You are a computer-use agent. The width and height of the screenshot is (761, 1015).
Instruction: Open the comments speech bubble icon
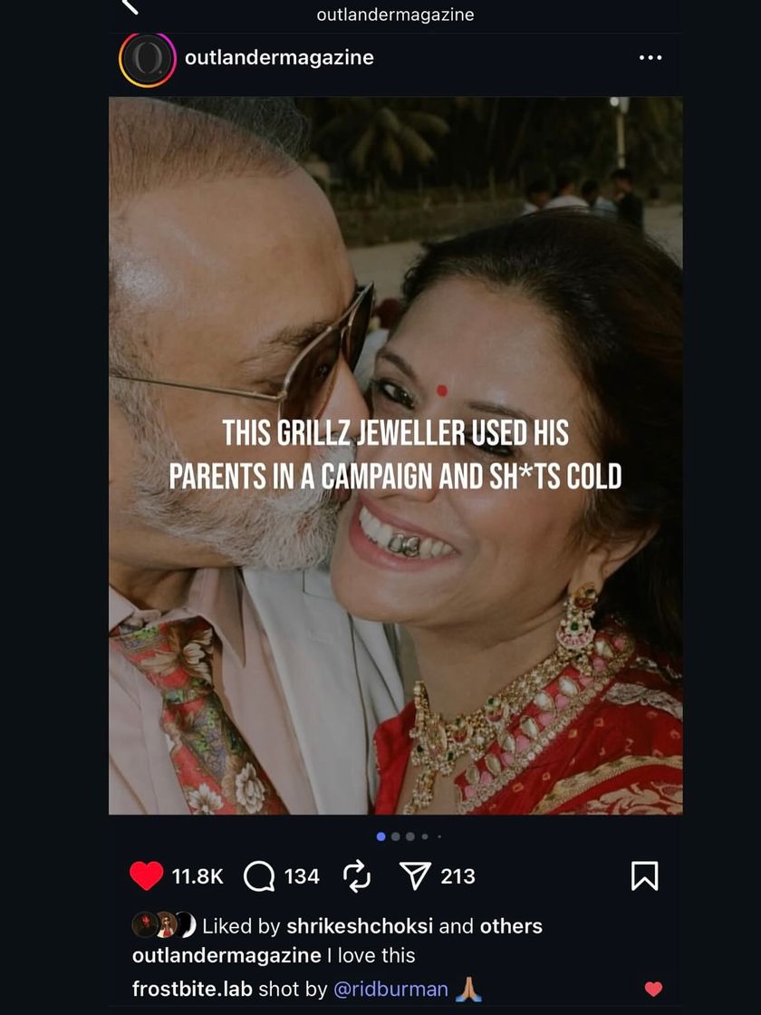tap(259, 876)
